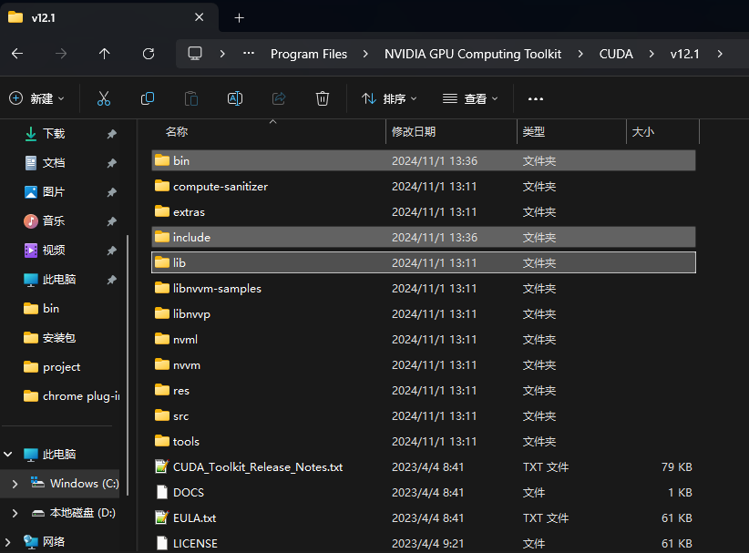Click the pin icon beside the quick access 此电脑 entry

tap(112, 280)
